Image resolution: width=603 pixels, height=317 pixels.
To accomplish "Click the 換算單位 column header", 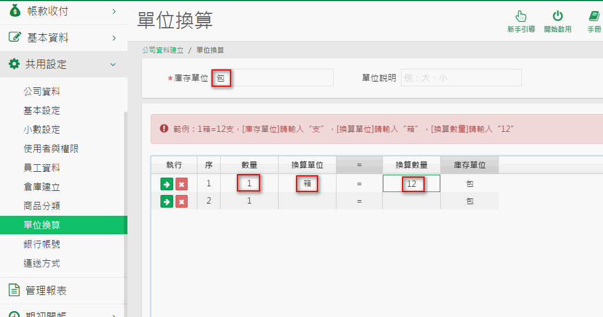I will pyautogui.click(x=307, y=165).
